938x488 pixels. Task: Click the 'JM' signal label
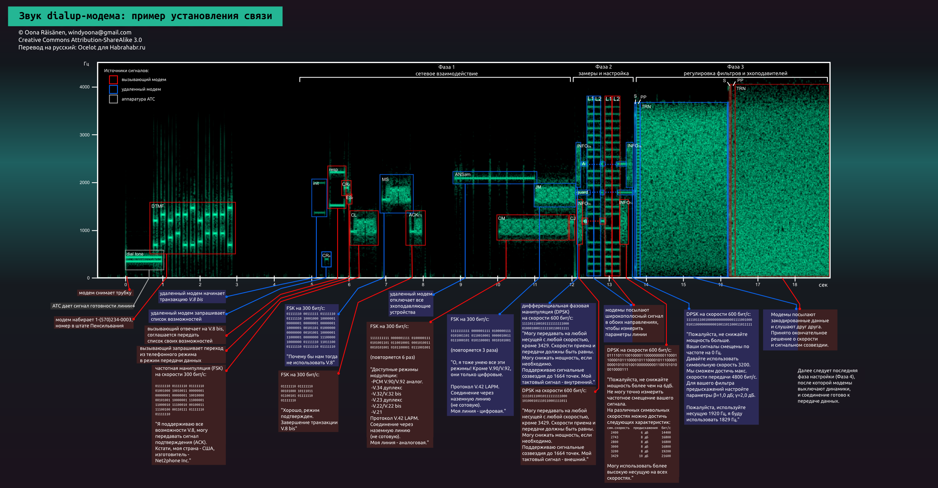[x=538, y=187]
